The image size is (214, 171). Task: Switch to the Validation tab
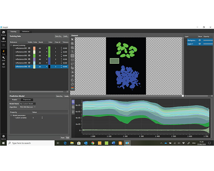[x=26, y=31]
